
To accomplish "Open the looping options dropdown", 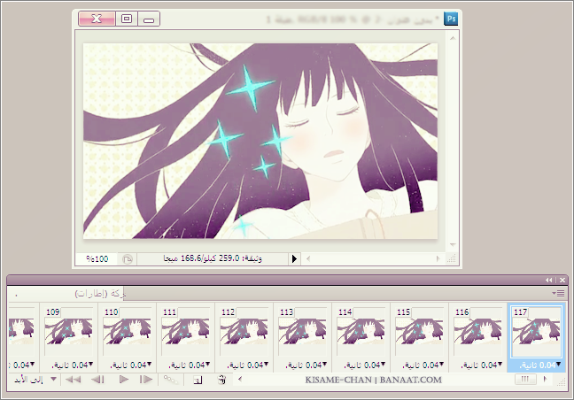I will (53, 379).
